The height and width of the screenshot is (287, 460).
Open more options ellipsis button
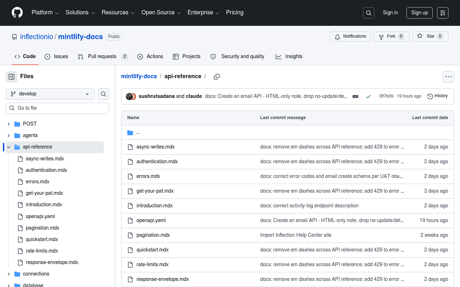pos(448,76)
